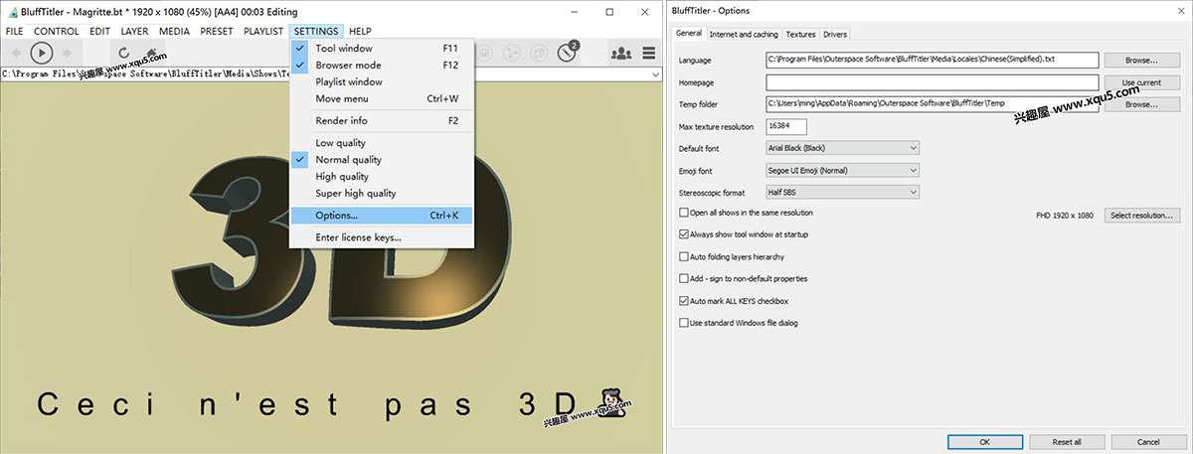This screenshot has height=454, width=1193.
Task: Click the community people icon
Action: point(621,53)
